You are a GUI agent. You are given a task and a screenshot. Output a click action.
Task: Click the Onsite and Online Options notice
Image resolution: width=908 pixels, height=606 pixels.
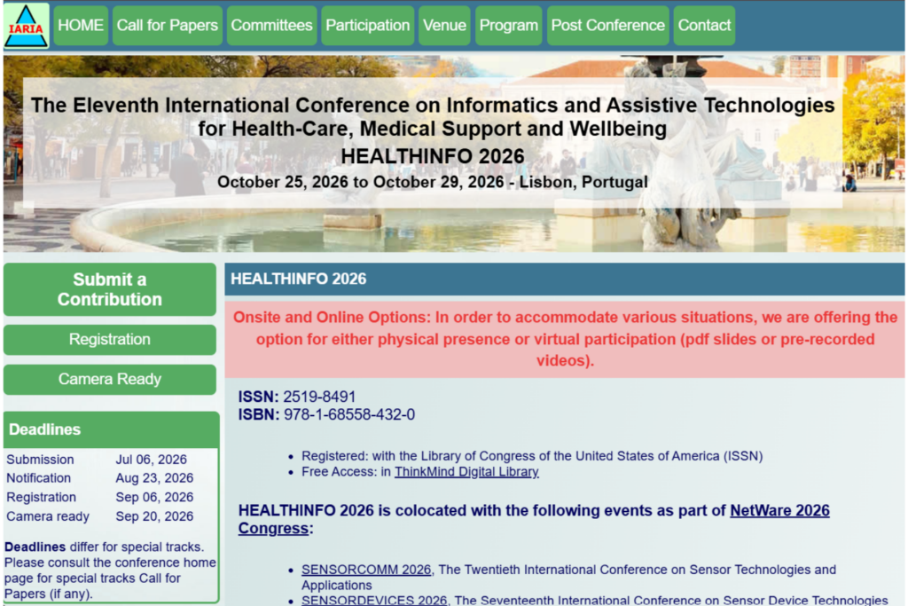(x=565, y=339)
